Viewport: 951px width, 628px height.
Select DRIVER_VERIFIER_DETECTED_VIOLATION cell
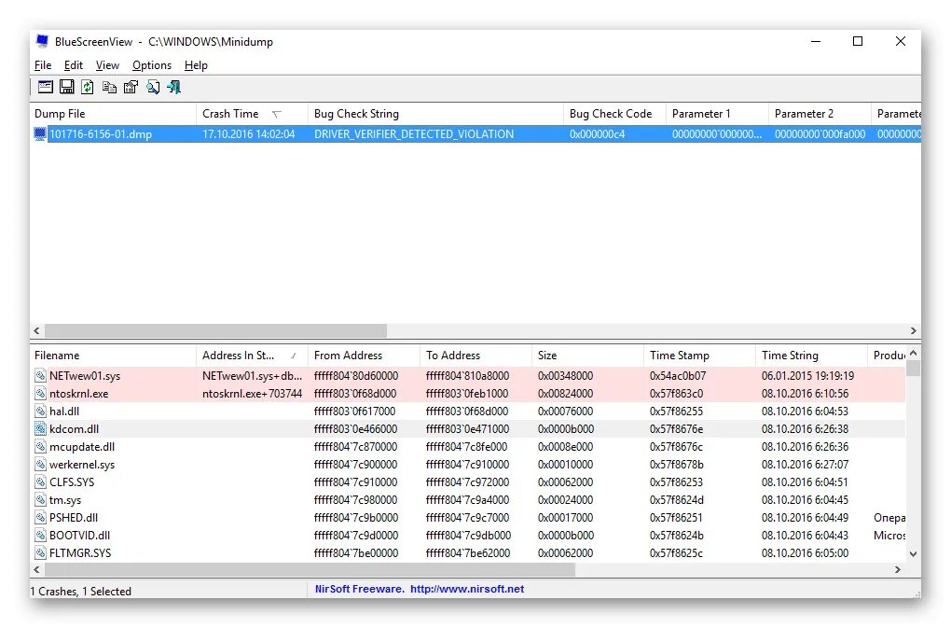click(414, 134)
